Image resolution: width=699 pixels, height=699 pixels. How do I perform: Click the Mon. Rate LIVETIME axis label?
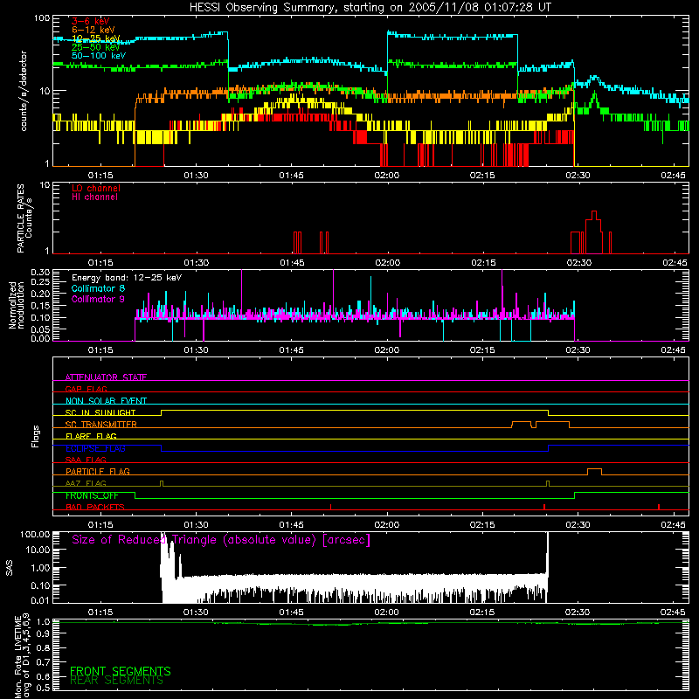tap(23, 656)
